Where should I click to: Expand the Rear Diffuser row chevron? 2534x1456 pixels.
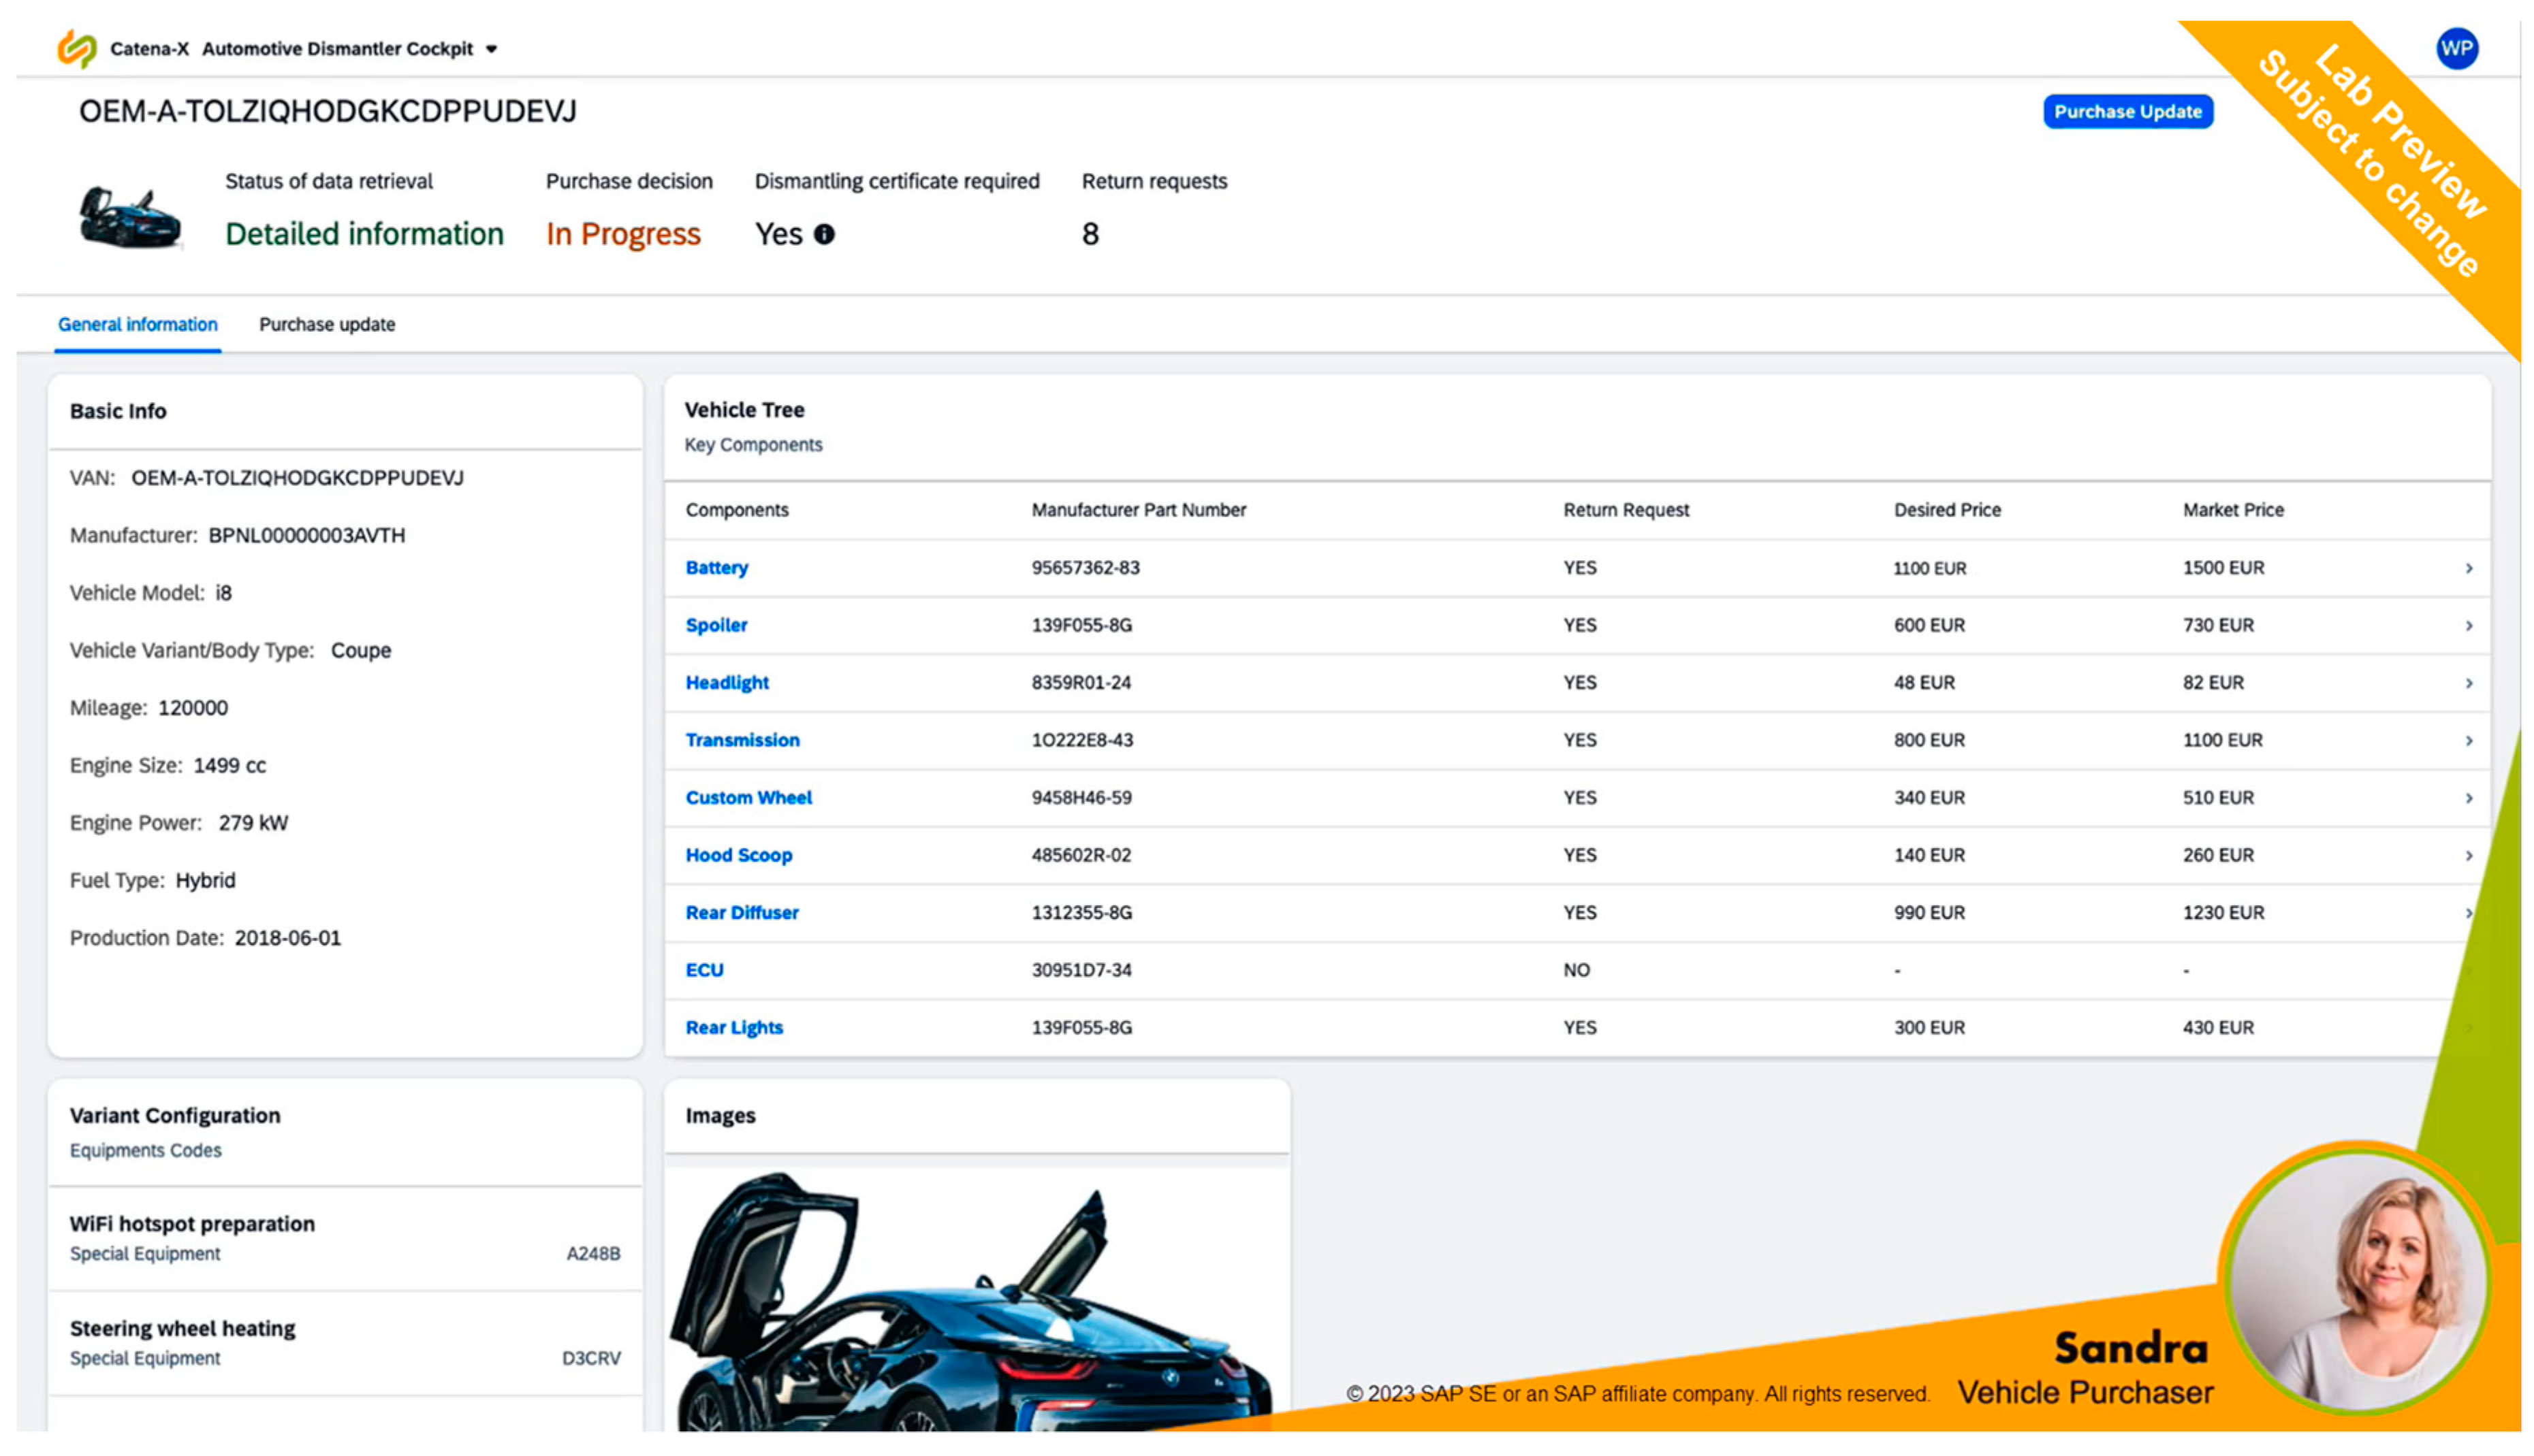click(2468, 913)
